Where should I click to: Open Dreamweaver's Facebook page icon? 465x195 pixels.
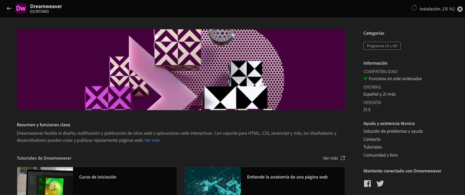click(367, 184)
